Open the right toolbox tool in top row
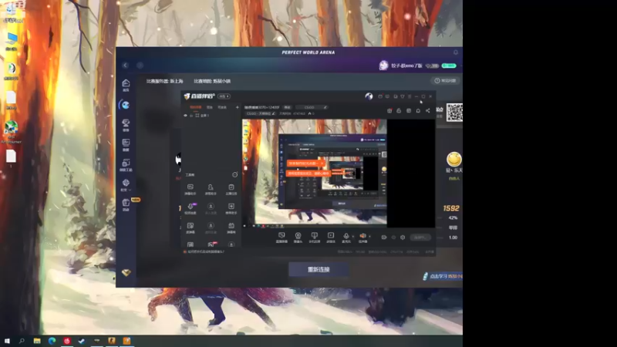Viewport: 617px width, 347px height. (x=231, y=189)
